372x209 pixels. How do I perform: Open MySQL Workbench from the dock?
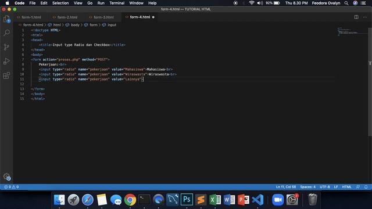173,200
